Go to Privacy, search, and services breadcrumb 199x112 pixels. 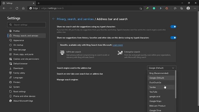75,19
